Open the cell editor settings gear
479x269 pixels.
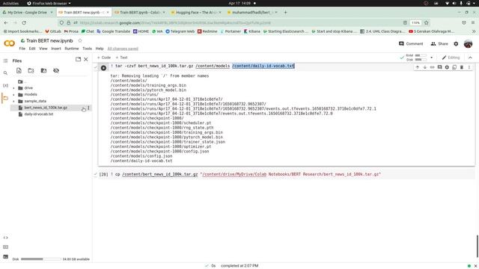(447, 67)
